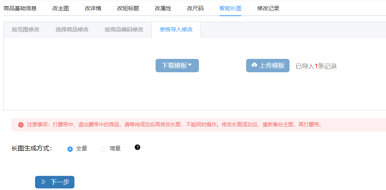Switch to the 改短标题 tab
This screenshot has height=190, width=386.
(x=128, y=8)
